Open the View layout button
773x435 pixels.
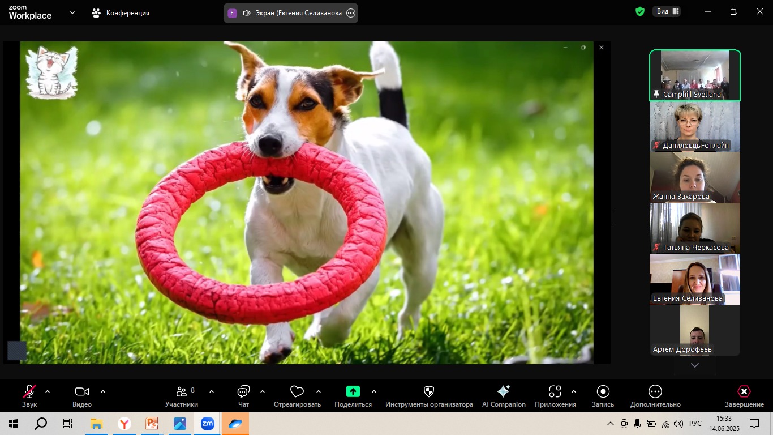[x=668, y=12]
